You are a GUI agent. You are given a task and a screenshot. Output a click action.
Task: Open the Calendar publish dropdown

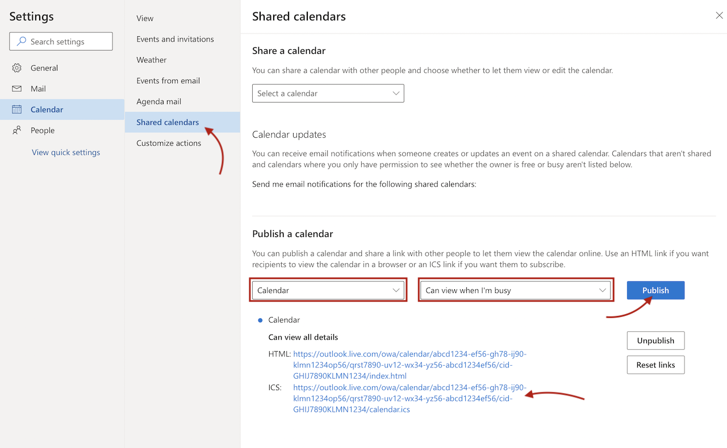pos(328,290)
